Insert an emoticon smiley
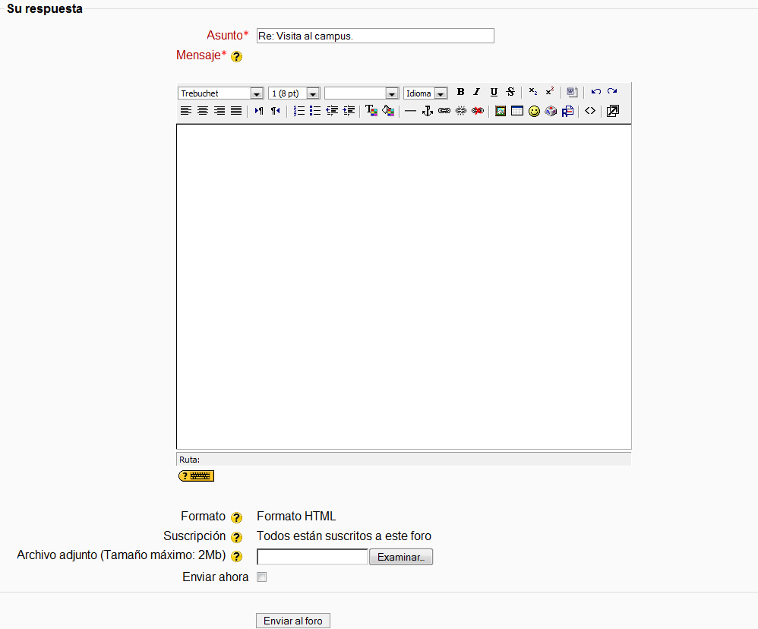This screenshot has height=629, width=758. (x=534, y=111)
